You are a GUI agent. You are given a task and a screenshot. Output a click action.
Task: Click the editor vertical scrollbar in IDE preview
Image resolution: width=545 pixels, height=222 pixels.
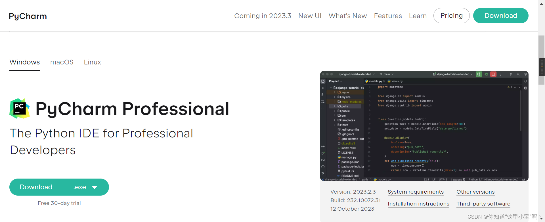[521, 111]
